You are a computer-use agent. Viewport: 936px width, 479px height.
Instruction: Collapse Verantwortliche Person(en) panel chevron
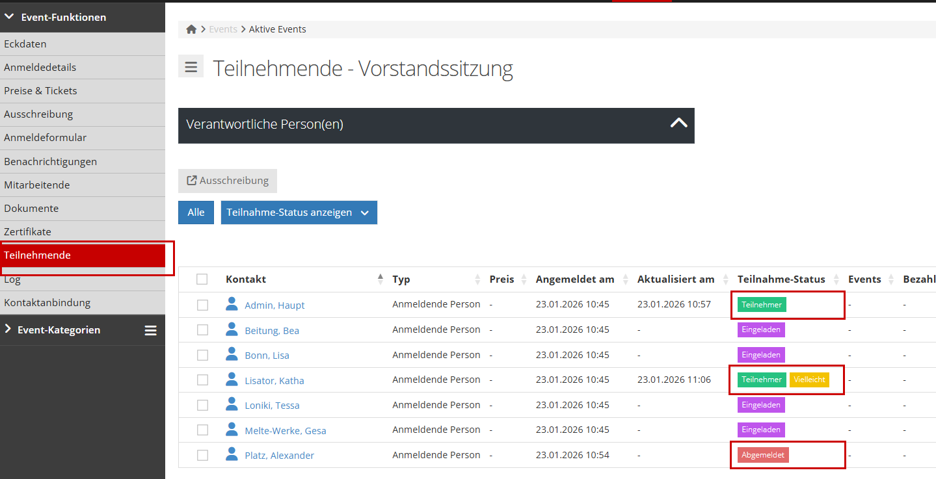pyautogui.click(x=678, y=123)
